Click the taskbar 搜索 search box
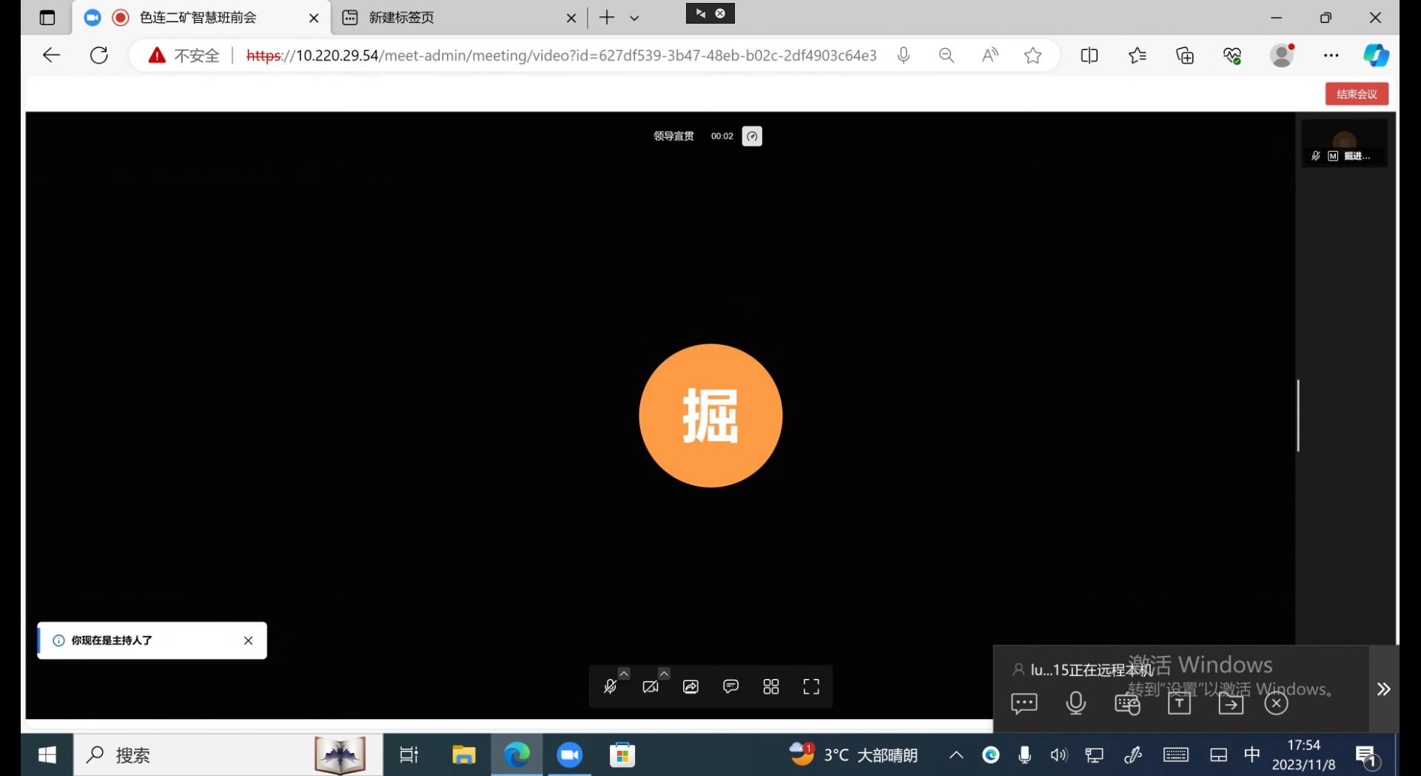 coord(228,755)
